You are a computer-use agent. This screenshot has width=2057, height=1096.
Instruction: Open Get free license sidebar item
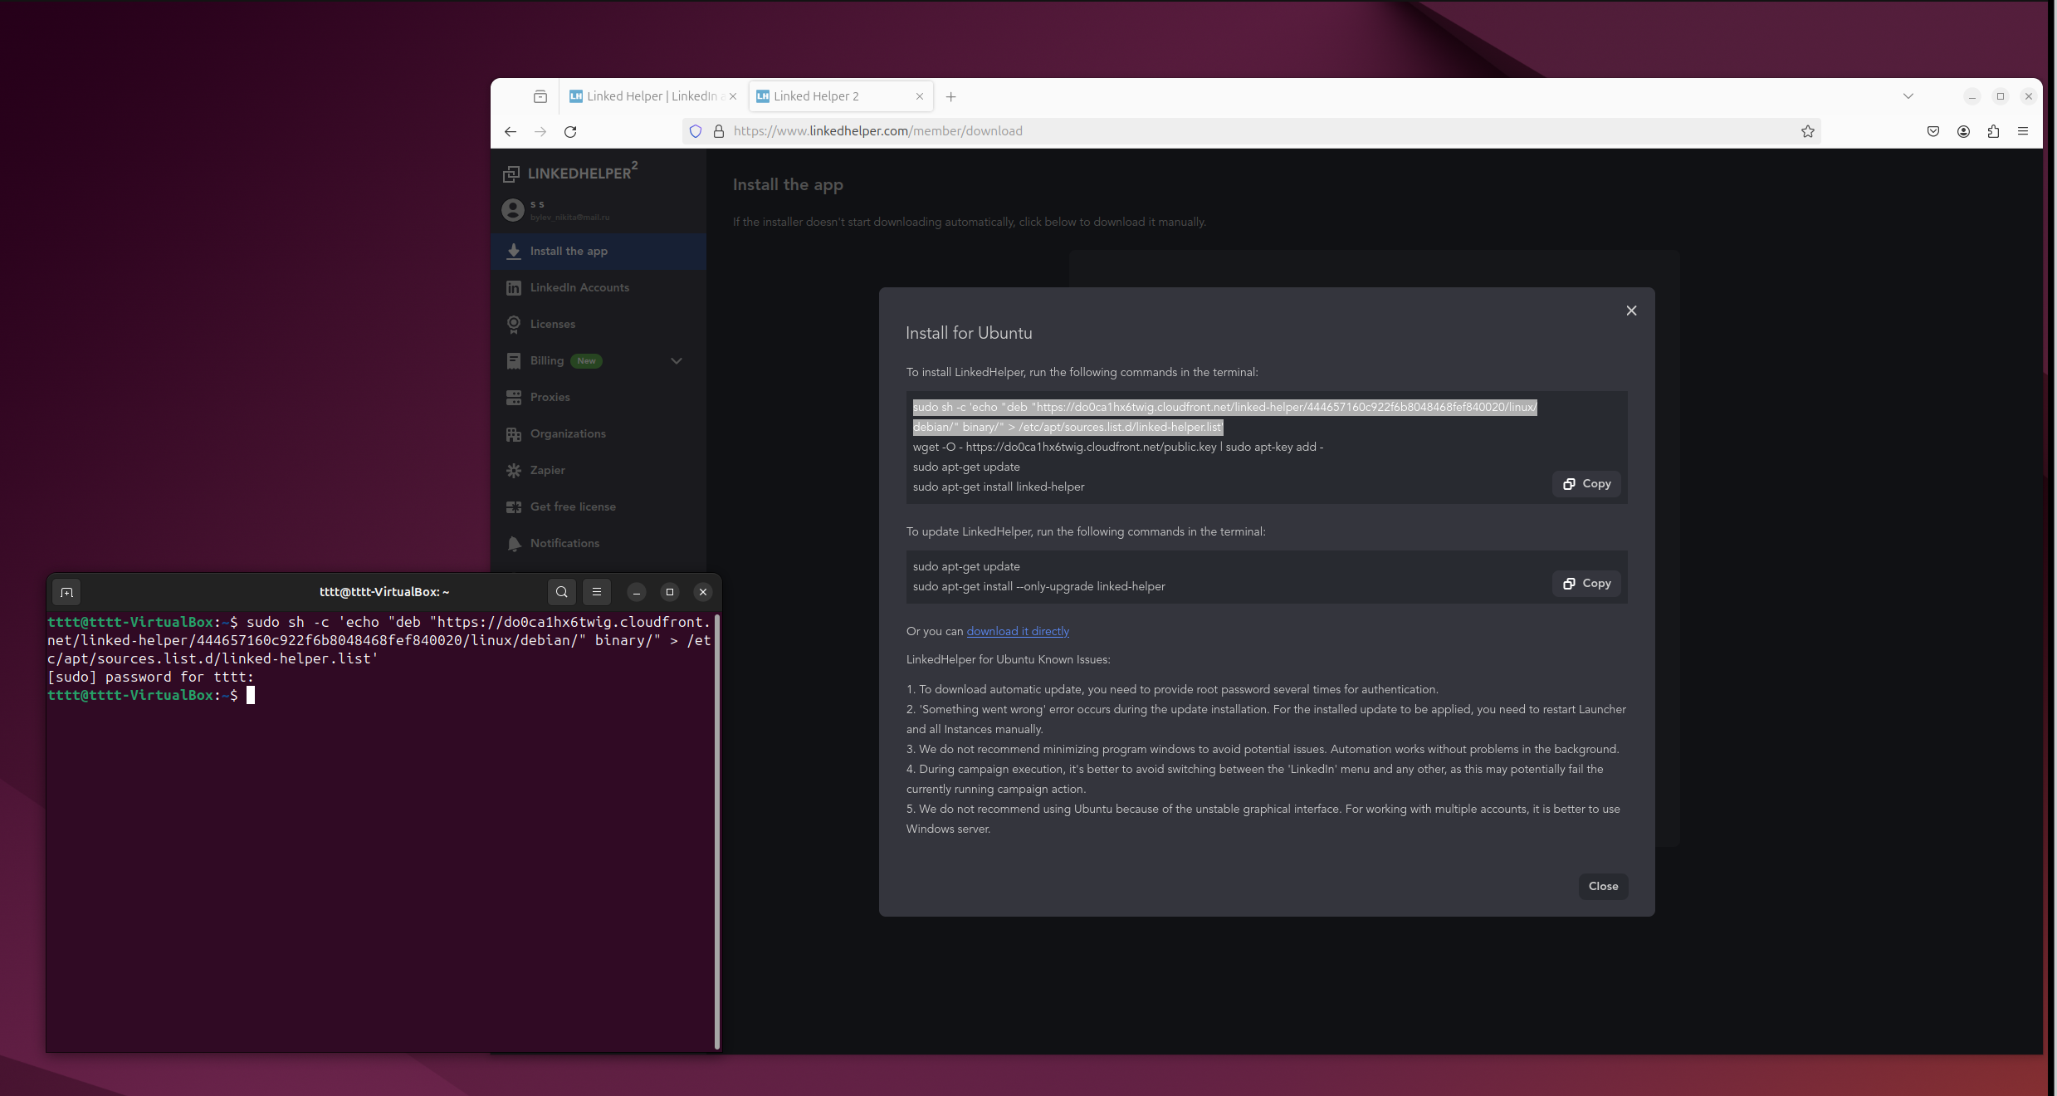(x=599, y=506)
